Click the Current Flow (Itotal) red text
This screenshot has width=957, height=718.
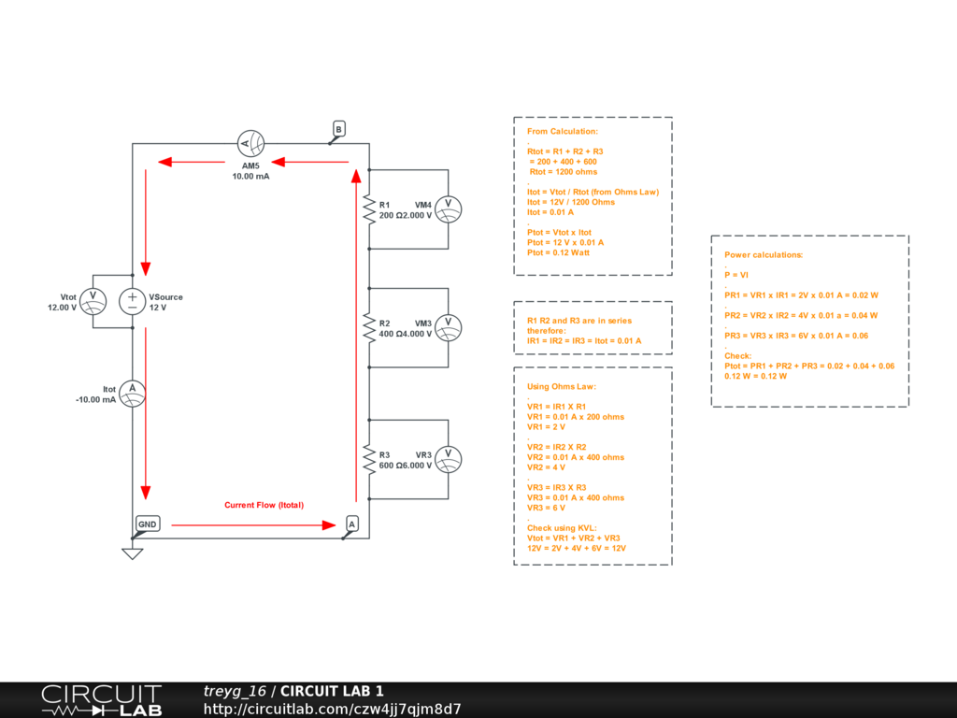pyautogui.click(x=264, y=505)
